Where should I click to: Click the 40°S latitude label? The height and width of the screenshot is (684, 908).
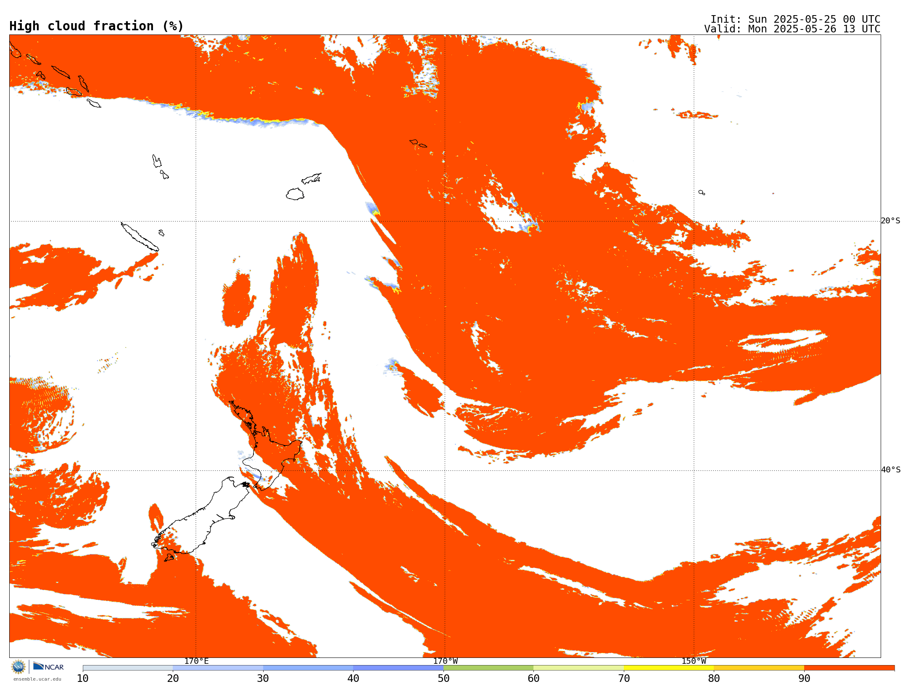pyautogui.click(x=891, y=470)
